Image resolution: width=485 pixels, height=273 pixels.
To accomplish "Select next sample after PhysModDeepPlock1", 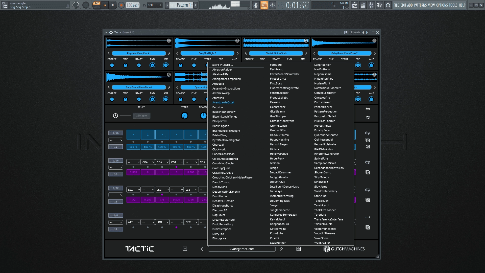I will coord(169,53).
